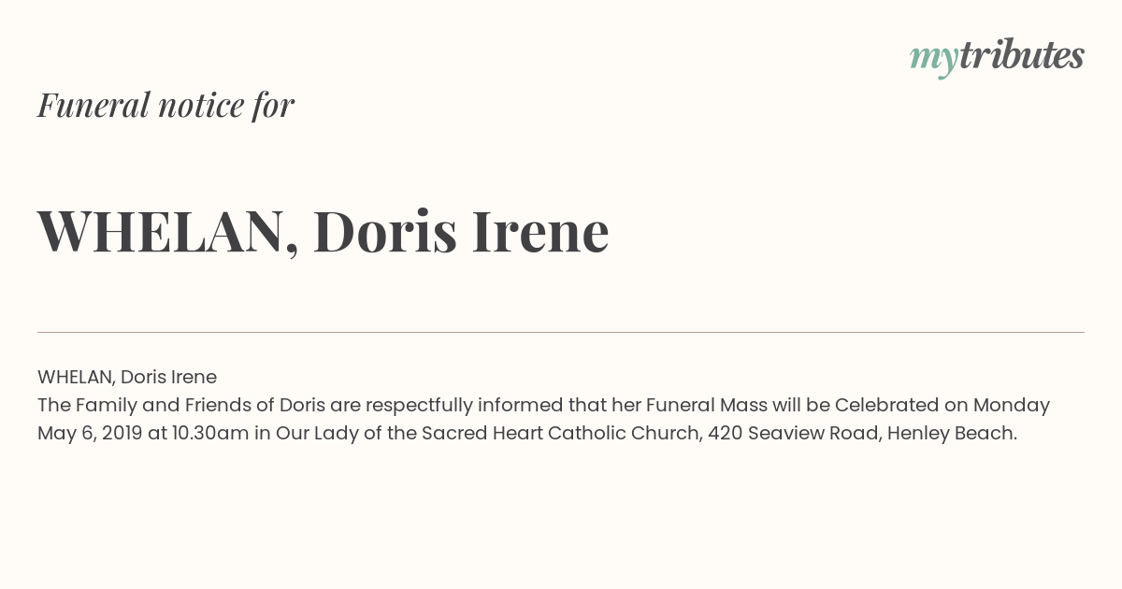This screenshot has height=589, width=1122.
Task: Click the time "10.30am"
Action: [210, 433]
